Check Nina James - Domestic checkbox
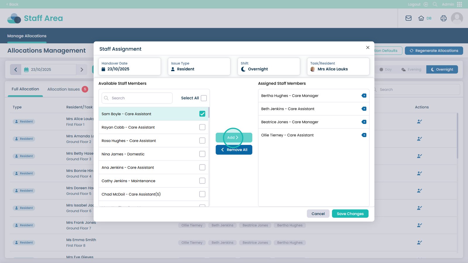The width and height of the screenshot is (468, 263). tap(202, 154)
